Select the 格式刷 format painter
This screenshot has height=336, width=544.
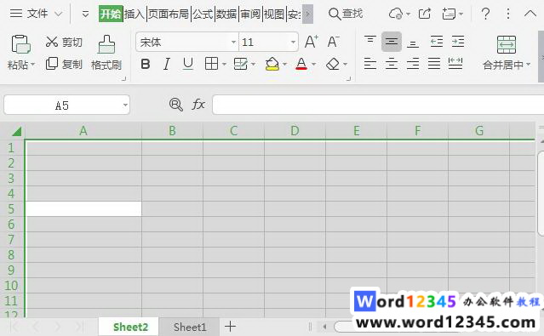coord(106,53)
